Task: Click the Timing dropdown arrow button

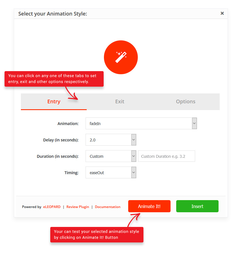Action: (x=134, y=172)
